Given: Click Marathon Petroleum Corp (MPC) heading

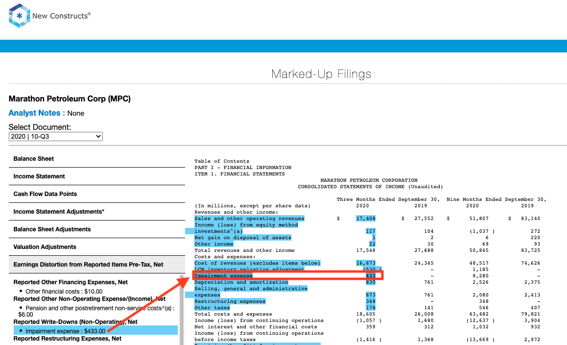Looking at the screenshot, I should 70,99.
